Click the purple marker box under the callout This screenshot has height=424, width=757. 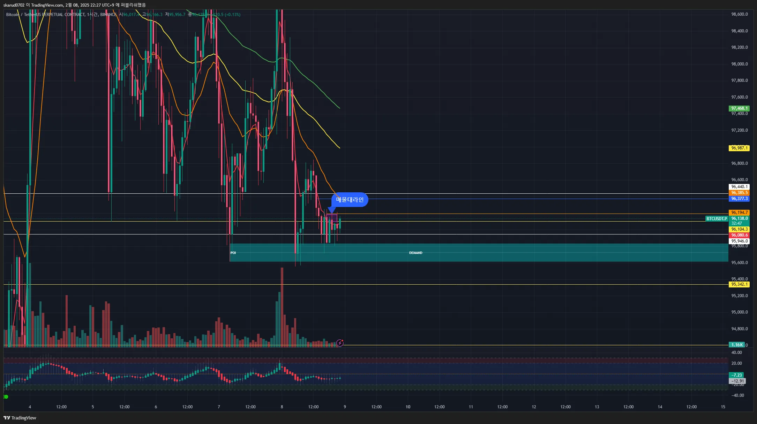(332, 218)
